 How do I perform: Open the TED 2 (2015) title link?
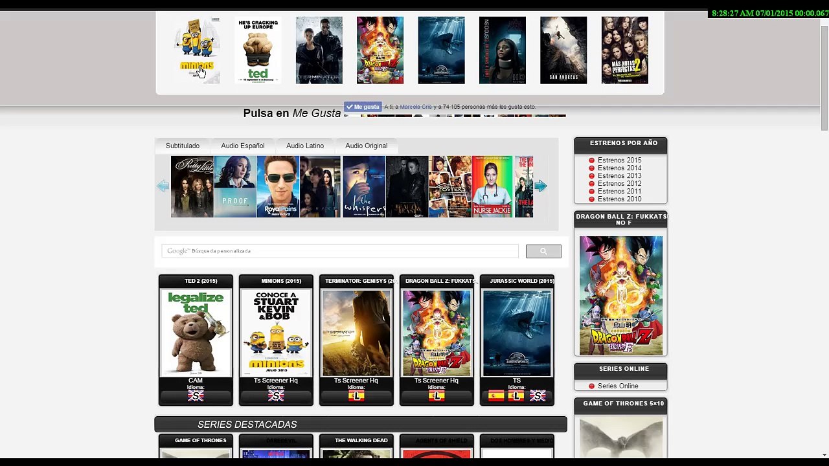pos(201,281)
